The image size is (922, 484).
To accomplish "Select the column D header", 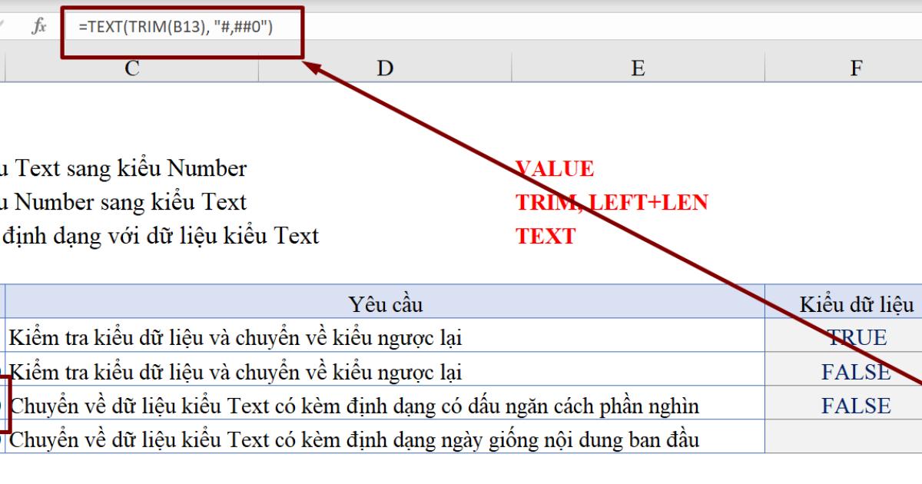I will (385, 68).
